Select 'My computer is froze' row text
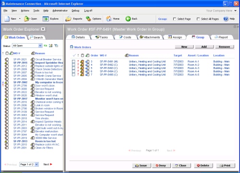This screenshot has height=173, width=240. 49,82
